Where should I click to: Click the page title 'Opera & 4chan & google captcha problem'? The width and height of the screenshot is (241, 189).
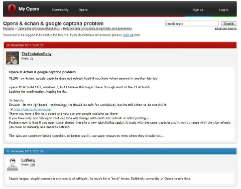[53, 24]
